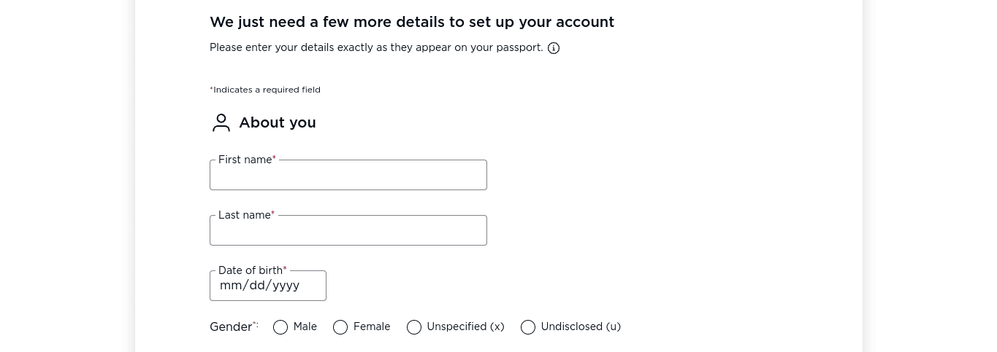Select Undisclosed (u) gender option

click(528, 327)
